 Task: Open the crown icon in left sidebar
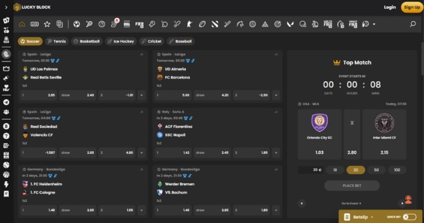[x=6, y=68]
